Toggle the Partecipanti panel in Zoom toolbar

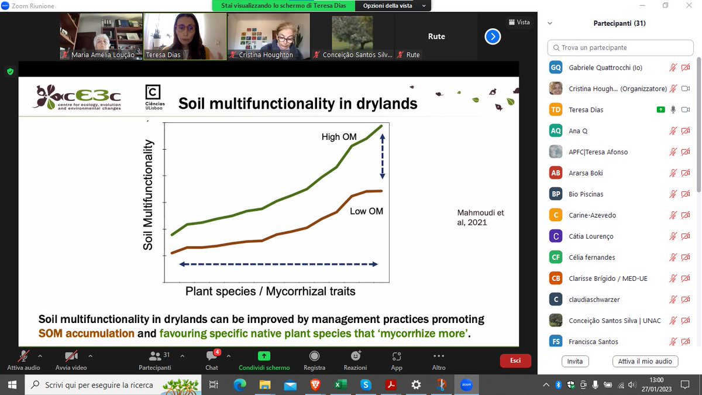tap(155, 359)
